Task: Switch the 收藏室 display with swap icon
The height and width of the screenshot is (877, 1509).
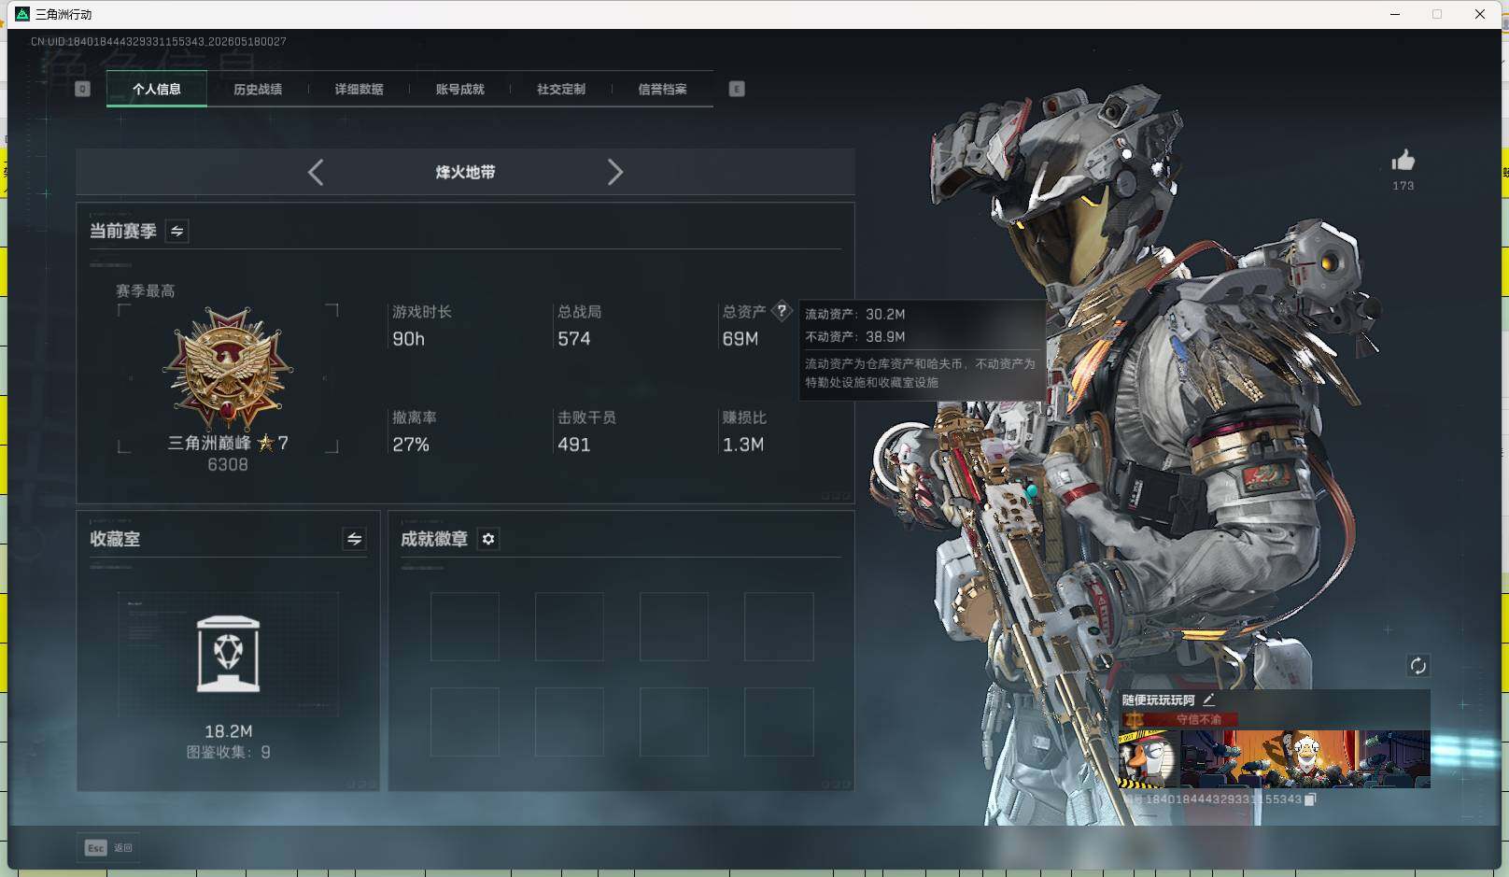Action: point(354,539)
